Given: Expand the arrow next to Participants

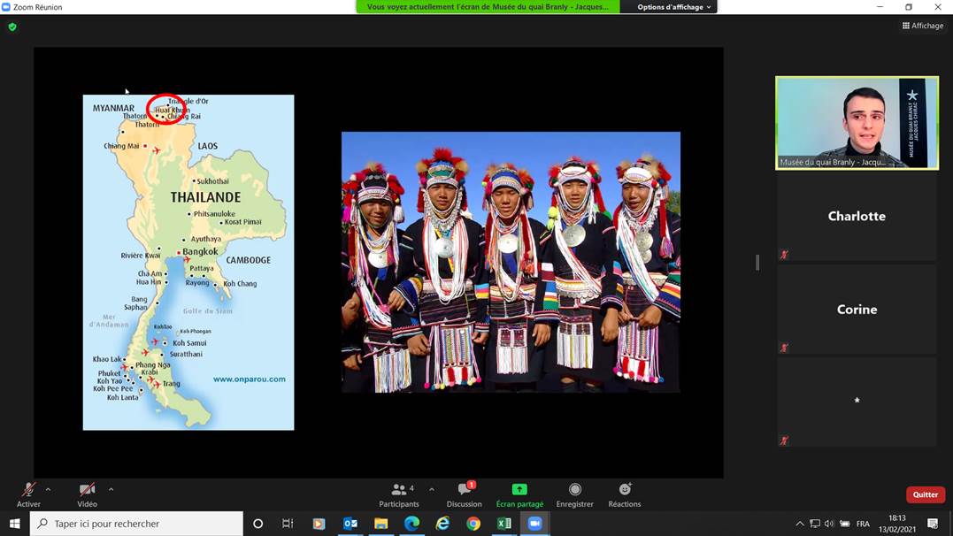Looking at the screenshot, I should coord(432,489).
